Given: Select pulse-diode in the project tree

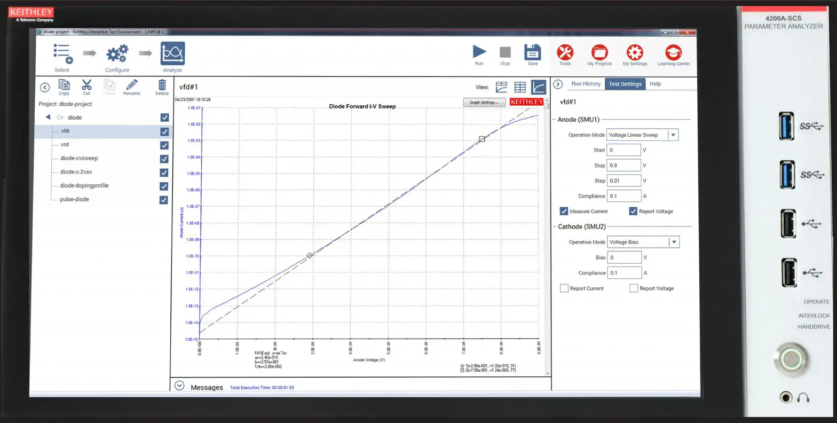Looking at the screenshot, I should [74, 199].
